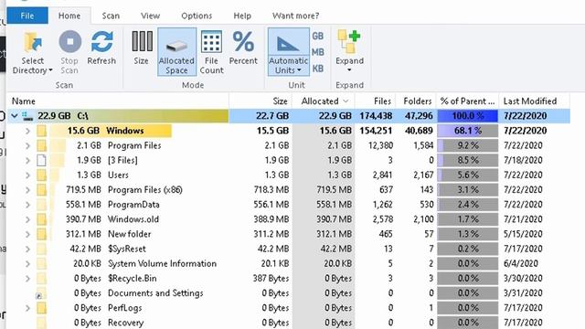Click the 387 Bytes size cell
Image resolution: width=585 pixels, height=329 pixels.
271,278
